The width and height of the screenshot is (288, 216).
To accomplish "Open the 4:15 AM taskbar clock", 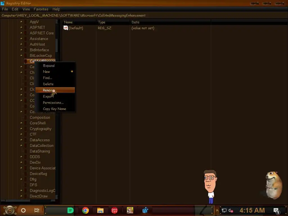I will (252, 210).
